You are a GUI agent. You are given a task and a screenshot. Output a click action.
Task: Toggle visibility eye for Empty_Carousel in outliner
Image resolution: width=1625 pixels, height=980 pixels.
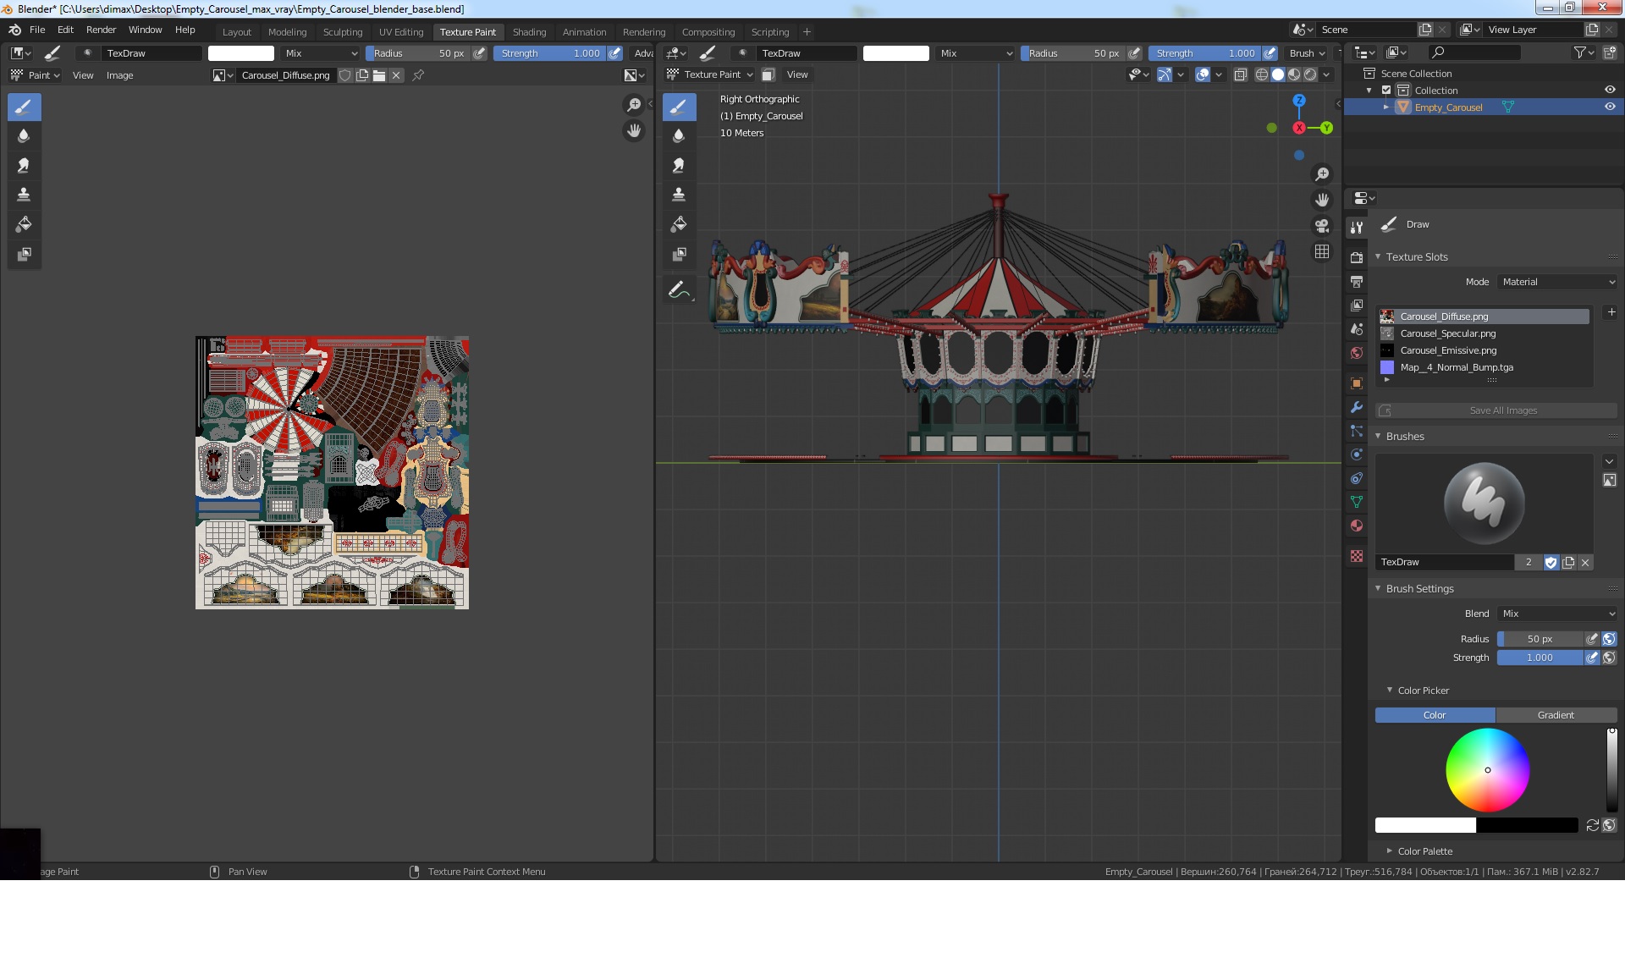[x=1610, y=107]
